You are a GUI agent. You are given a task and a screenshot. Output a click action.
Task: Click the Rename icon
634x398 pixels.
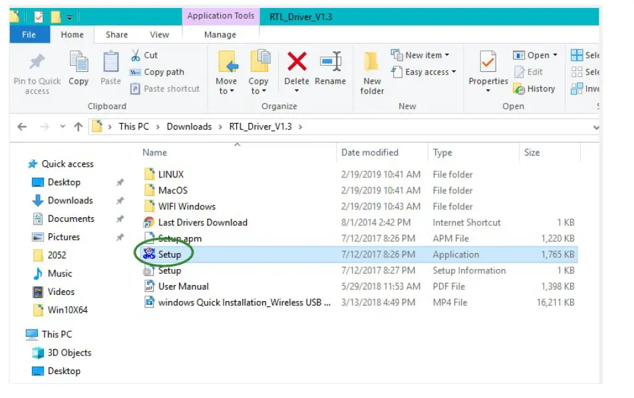pos(331,61)
